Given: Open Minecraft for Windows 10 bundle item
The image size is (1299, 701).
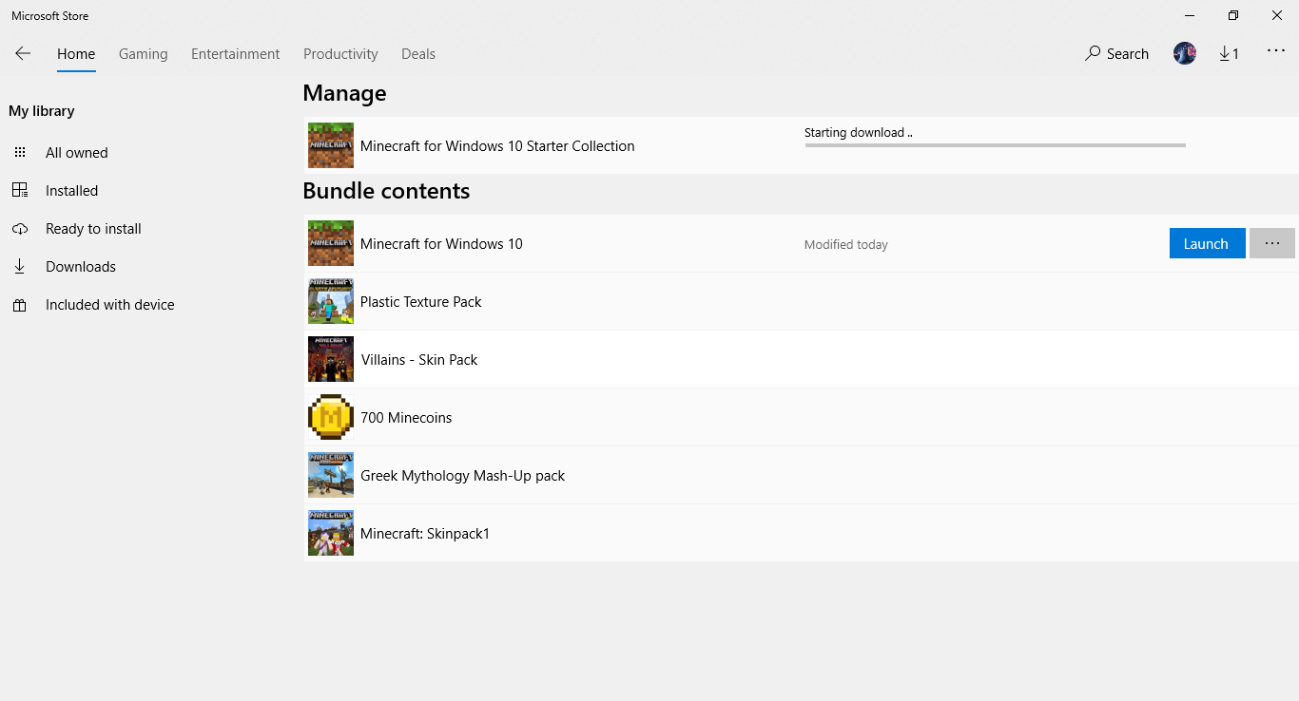Looking at the screenshot, I should 442,244.
